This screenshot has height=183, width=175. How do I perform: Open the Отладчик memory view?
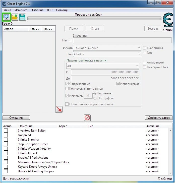[x=16, y=118]
